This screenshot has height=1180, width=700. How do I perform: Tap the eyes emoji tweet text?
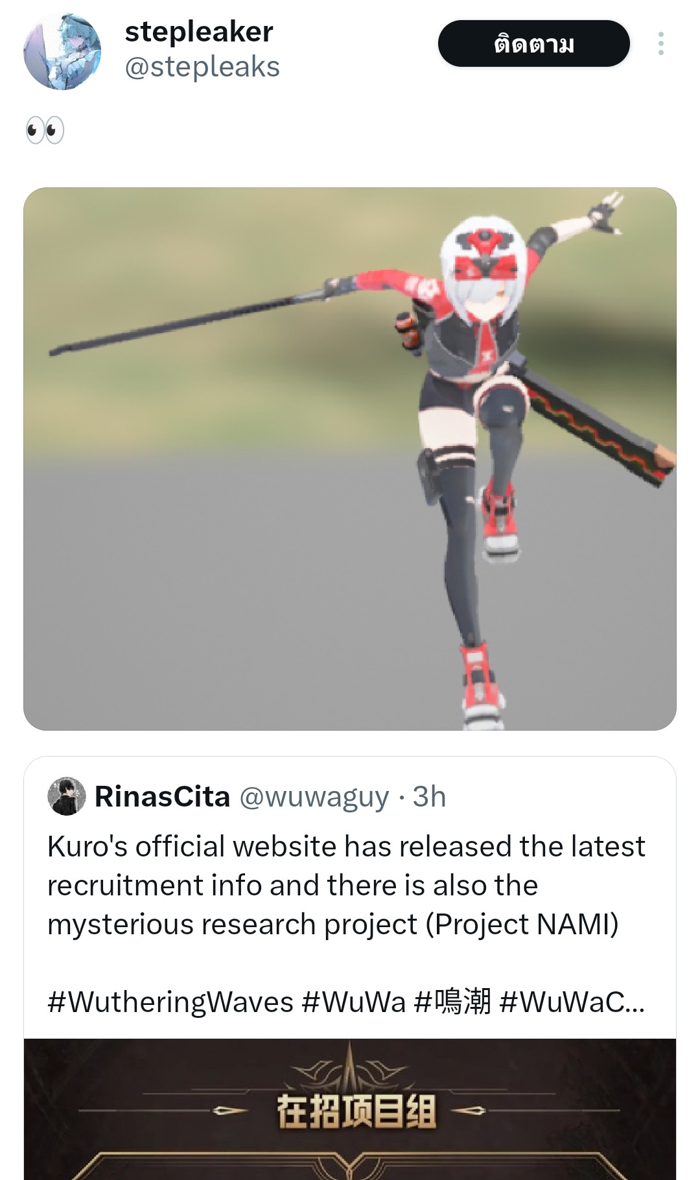tap(45, 130)
